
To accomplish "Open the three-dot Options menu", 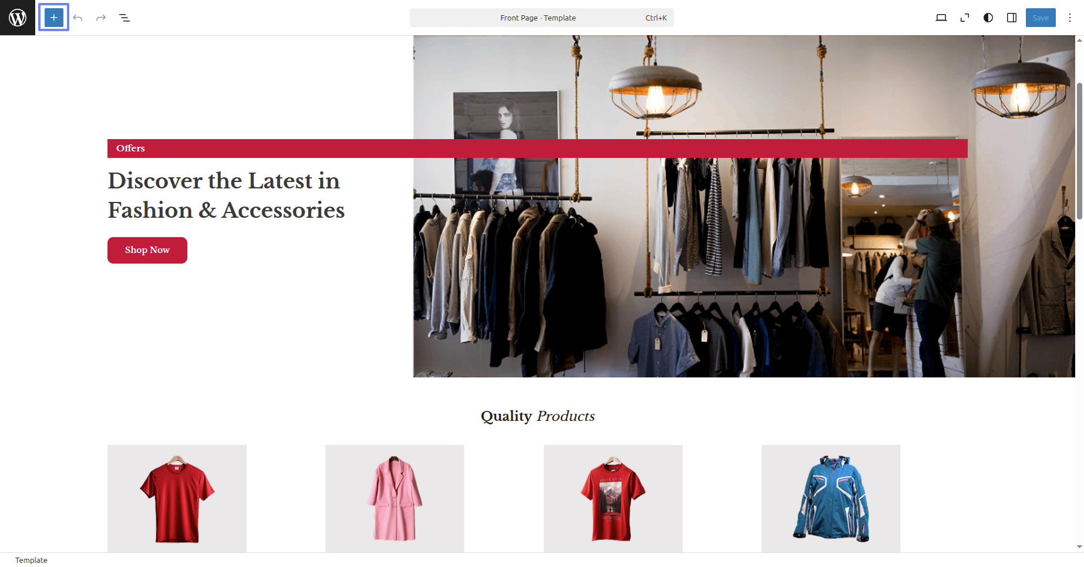I will click(x=1070, y=18).
